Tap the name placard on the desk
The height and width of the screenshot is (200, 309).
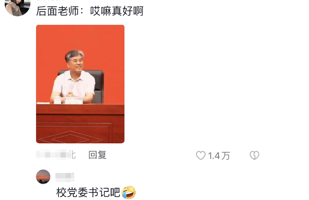coord(73,100)
